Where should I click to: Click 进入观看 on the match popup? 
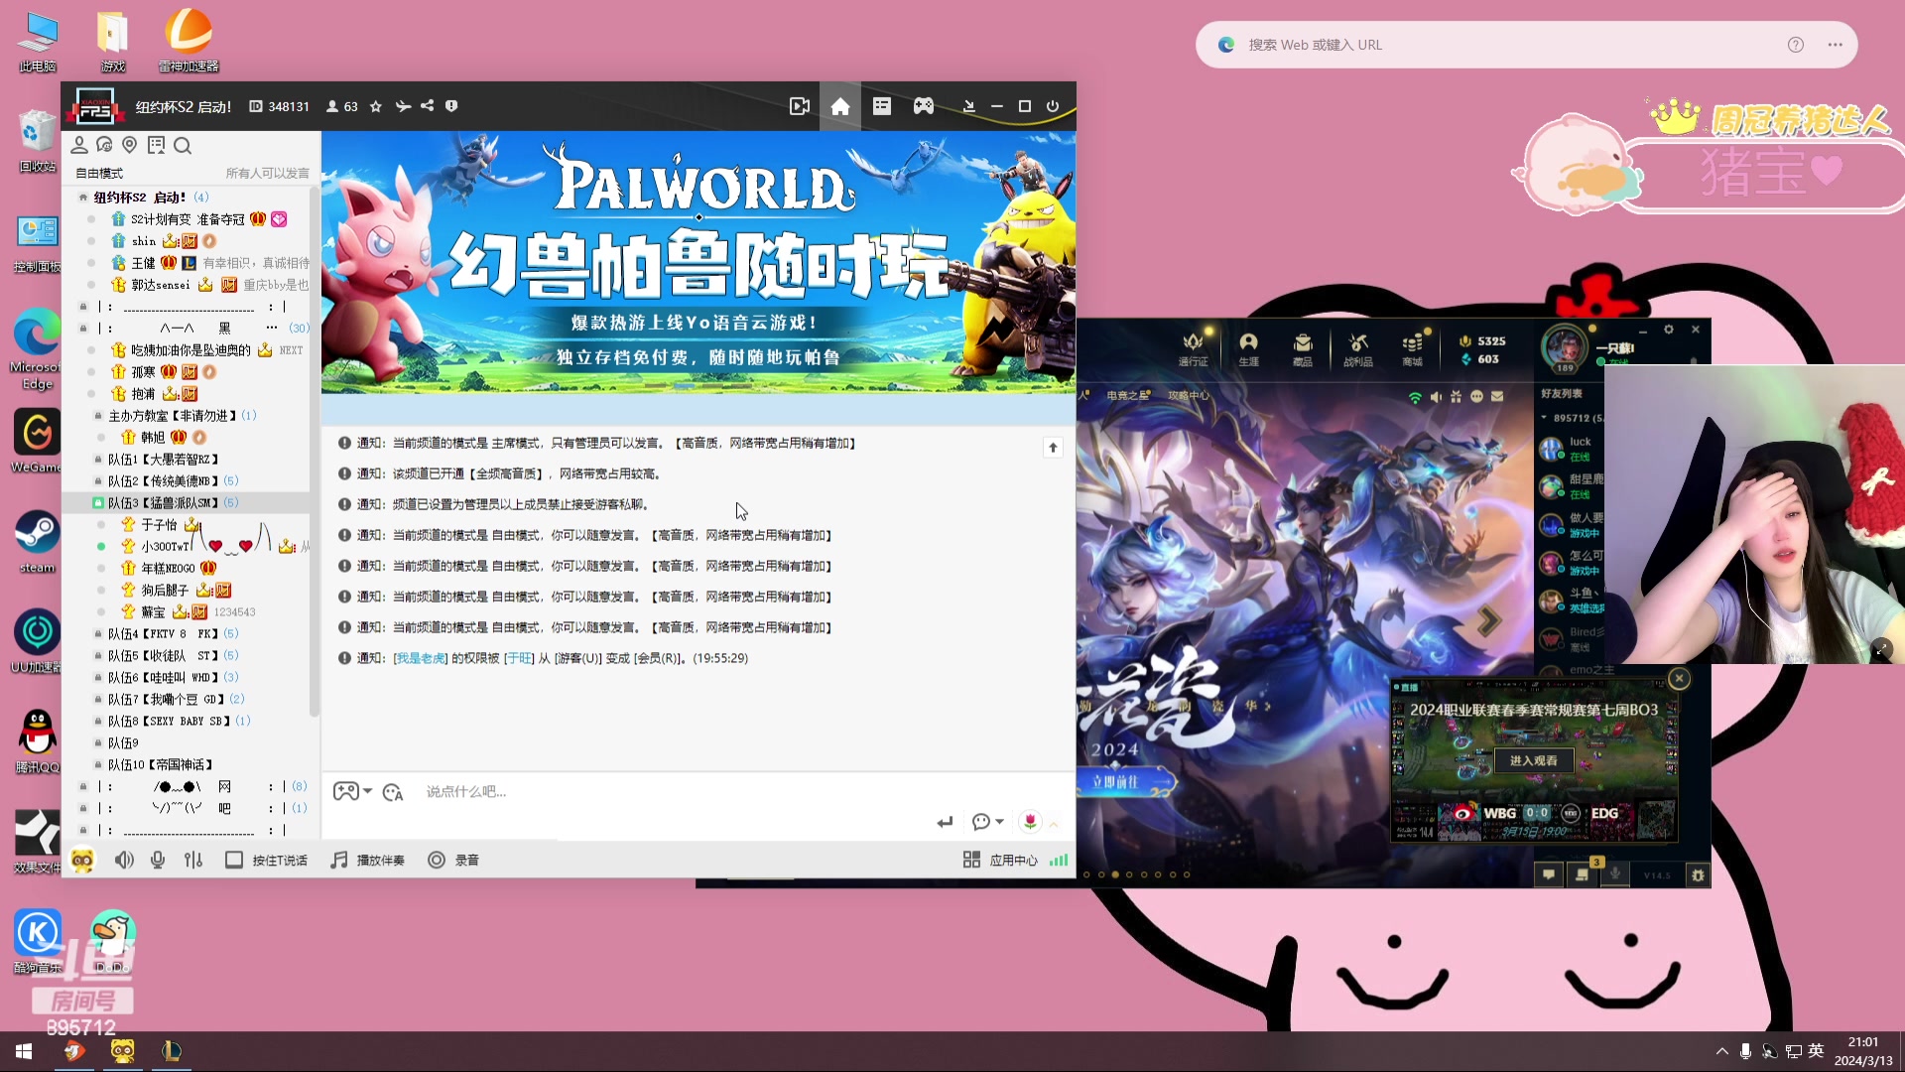click(x=1533, y=760)
